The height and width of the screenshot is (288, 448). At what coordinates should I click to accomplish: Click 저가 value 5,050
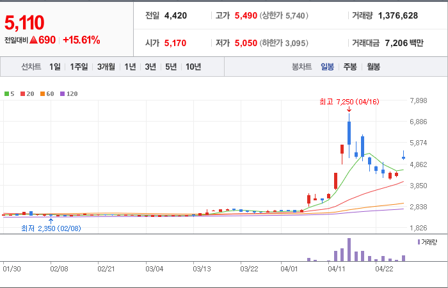(246, 43)
